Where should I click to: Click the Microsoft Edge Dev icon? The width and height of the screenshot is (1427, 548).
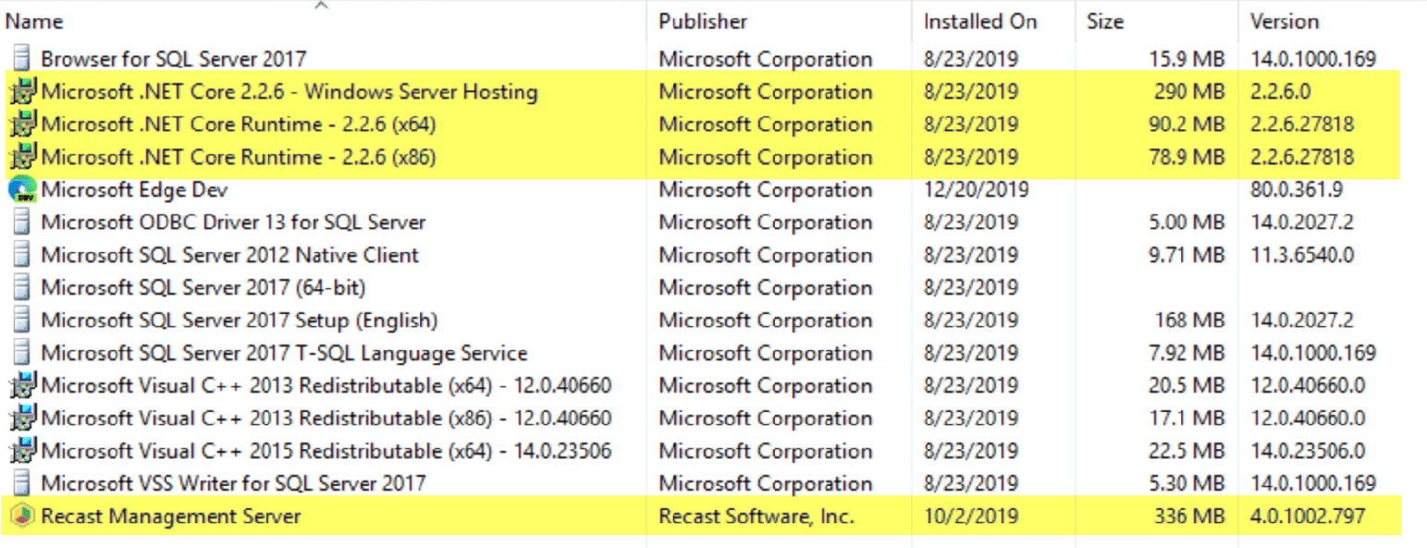[20, 189]
